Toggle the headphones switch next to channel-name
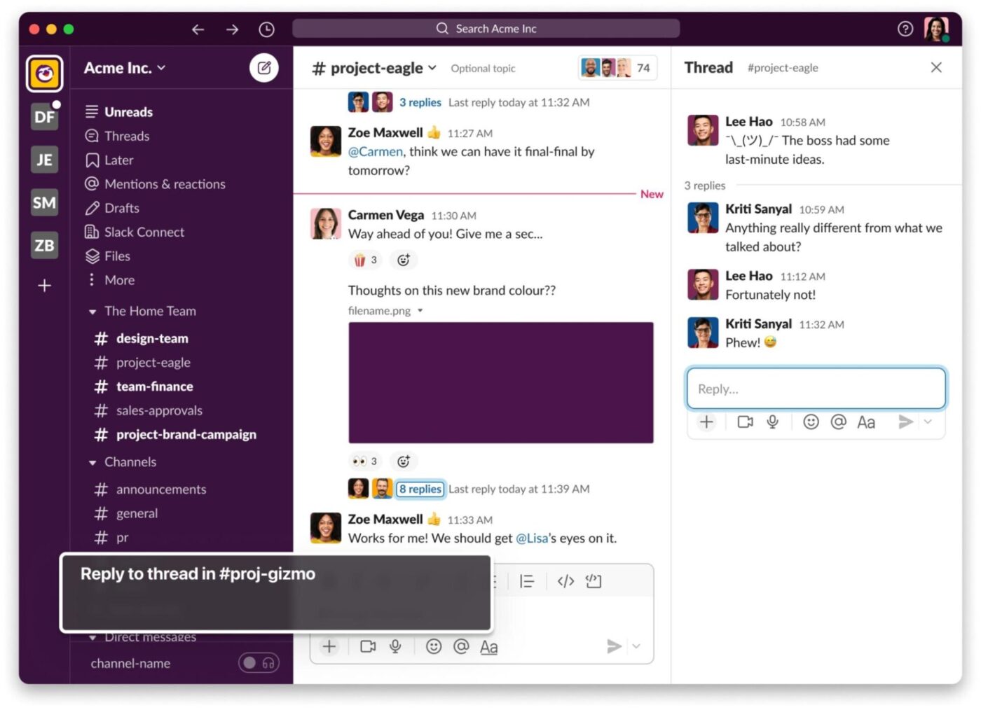The width and height of the screenshot is (981, 710). point(258,662)
